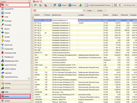137x103 pixels.
Task: Open the Einkauf info button
Action: pyautogui.click(x=73, y=5)
